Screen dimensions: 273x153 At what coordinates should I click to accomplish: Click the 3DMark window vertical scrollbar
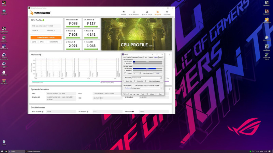174,65
